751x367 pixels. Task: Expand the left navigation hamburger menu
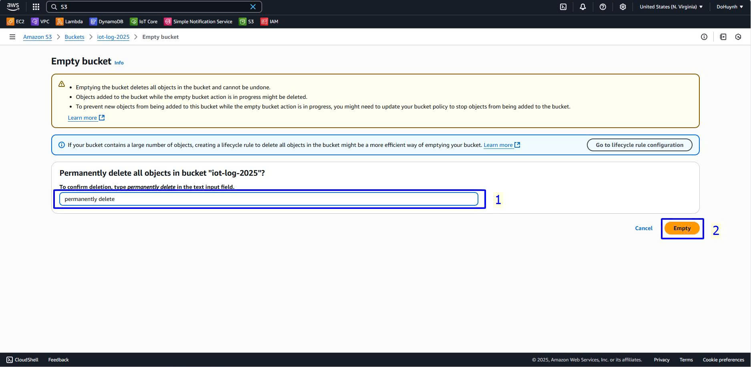(12, 37)
